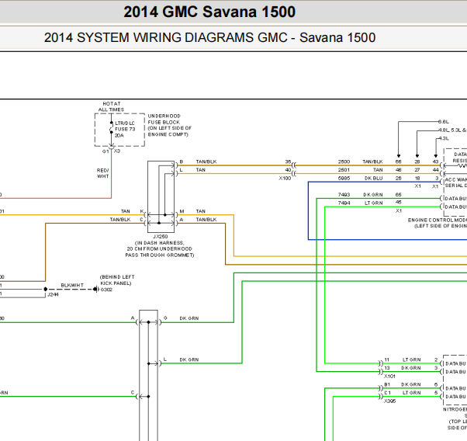Click the 'G1' terminal label under fuse block

coord(106,151)
